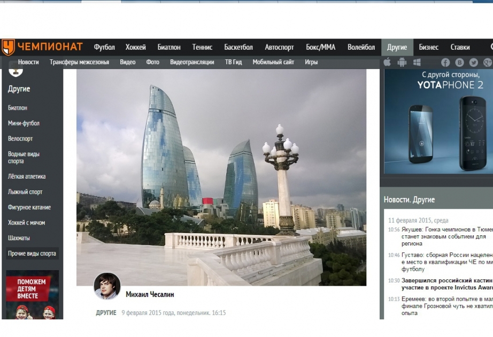Open the Баскетбол section
This screenshot has height=337, width=493.
tap(238, 47)
